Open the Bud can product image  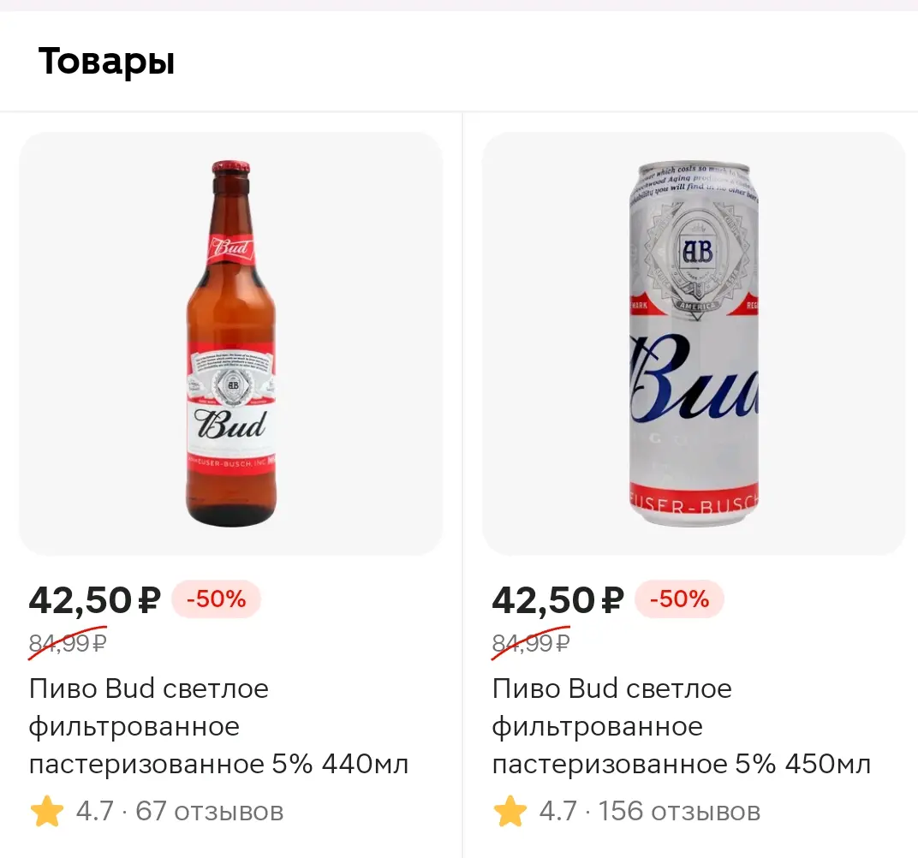tap(694, 343)
